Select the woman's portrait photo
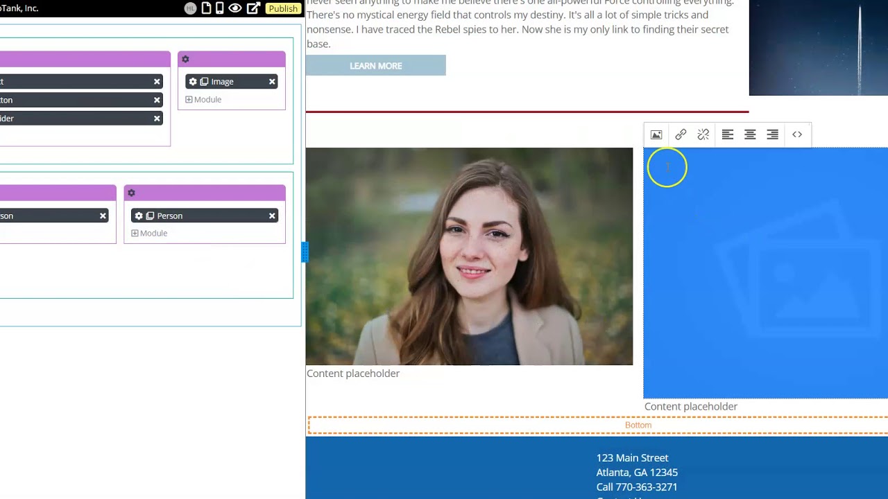 click(469, 256)
